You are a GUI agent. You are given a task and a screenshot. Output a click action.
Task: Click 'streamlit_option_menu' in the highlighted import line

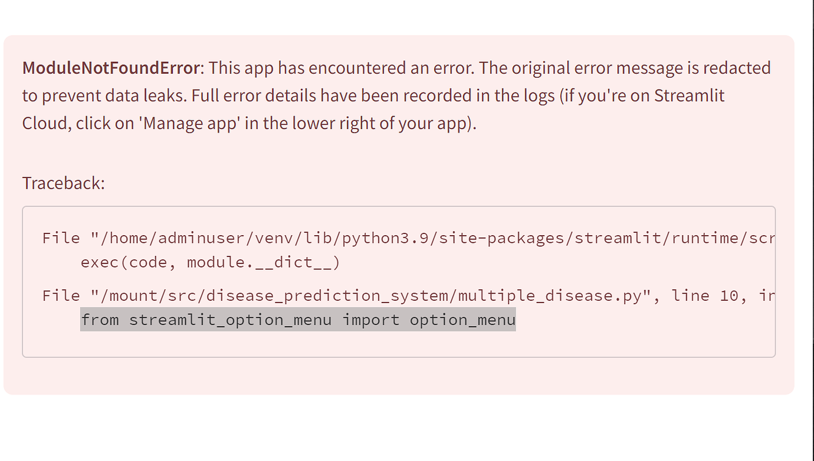point(230,320)
